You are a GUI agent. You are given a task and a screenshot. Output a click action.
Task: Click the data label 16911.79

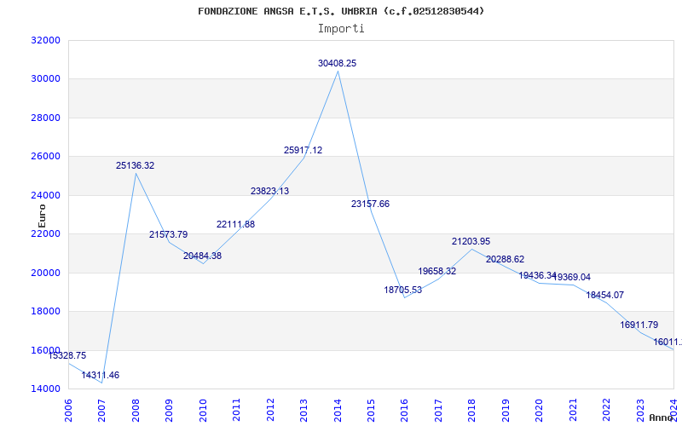pos(639,325)
